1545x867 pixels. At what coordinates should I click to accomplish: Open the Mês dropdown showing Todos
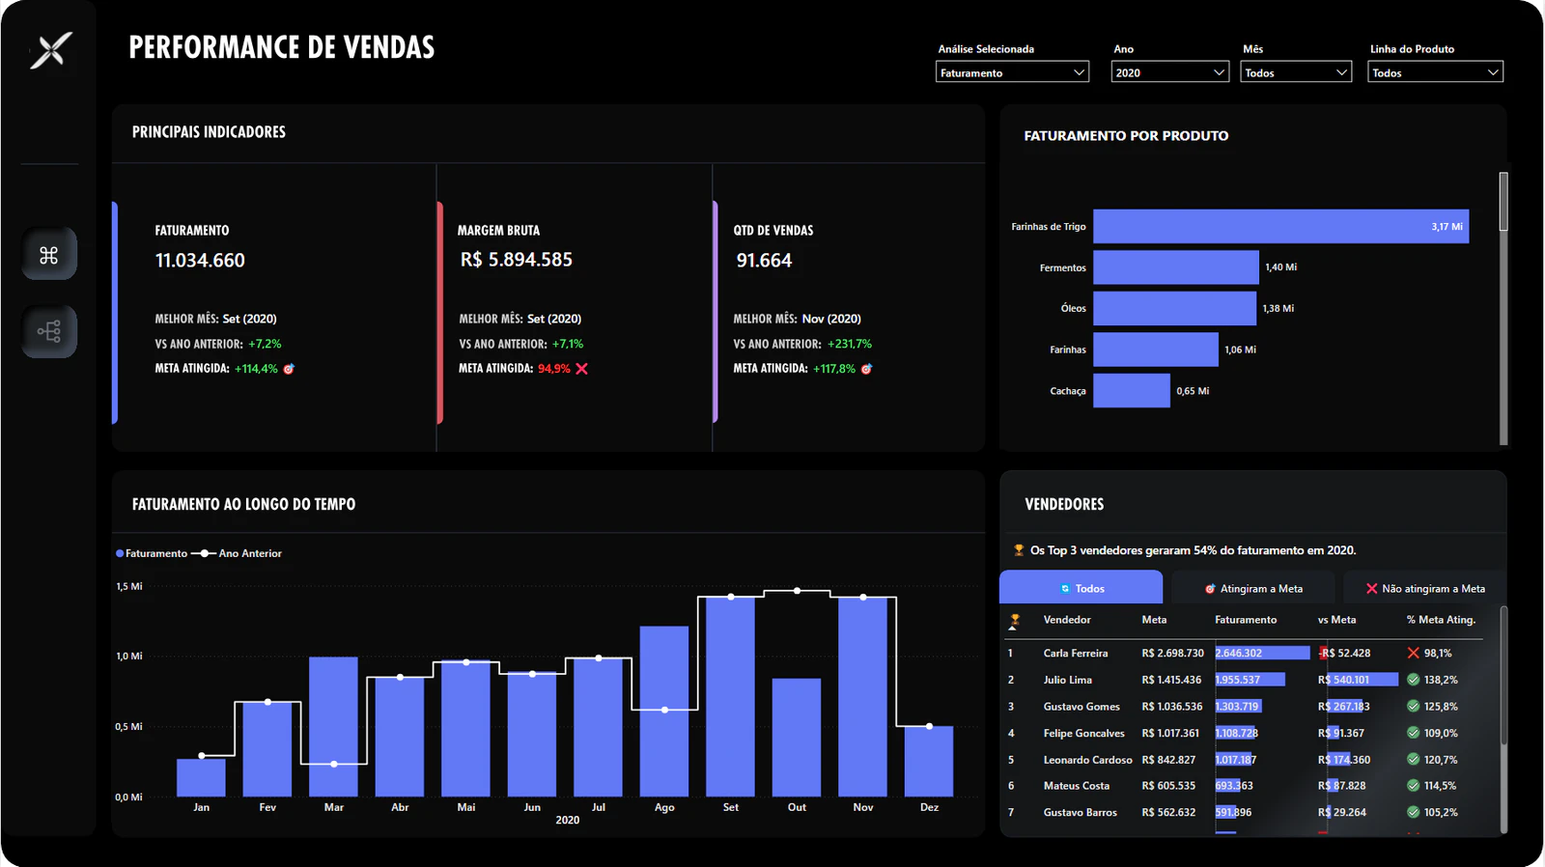[x=1296, y=72]
